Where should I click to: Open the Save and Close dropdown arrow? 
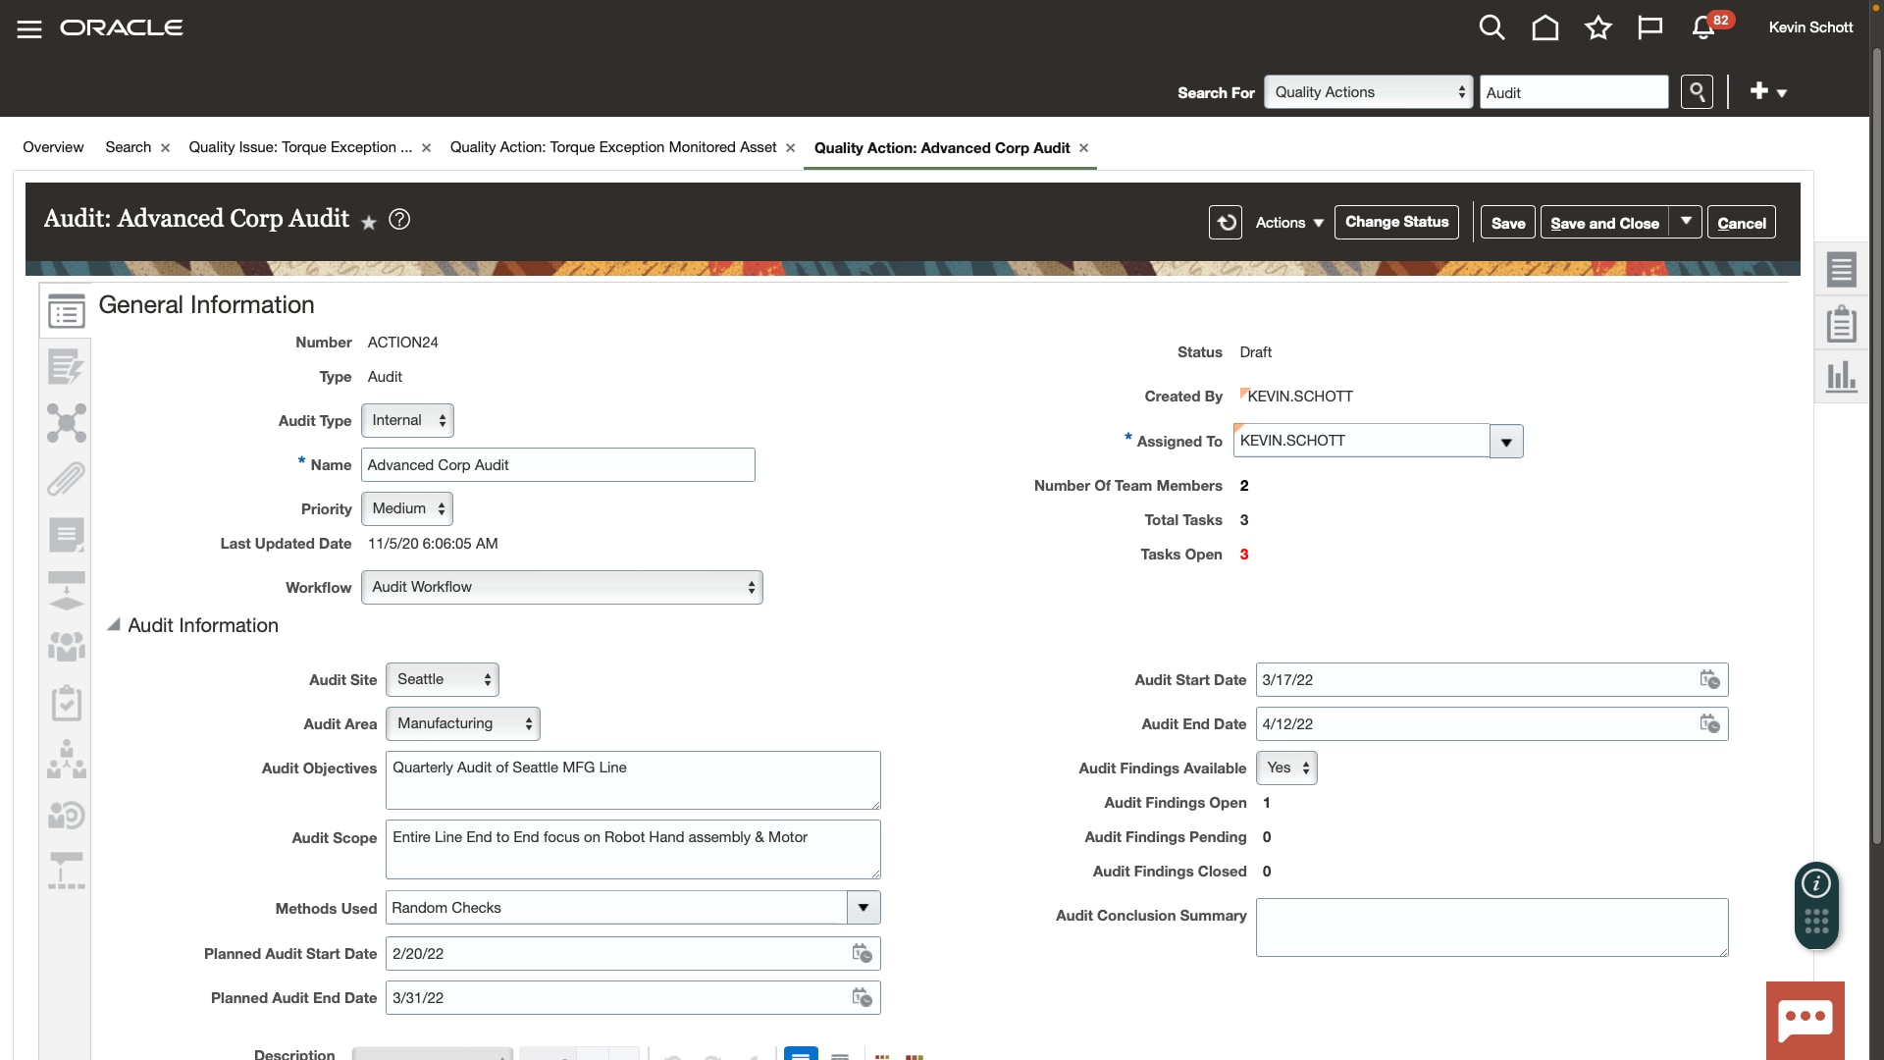coord(1686,222)
